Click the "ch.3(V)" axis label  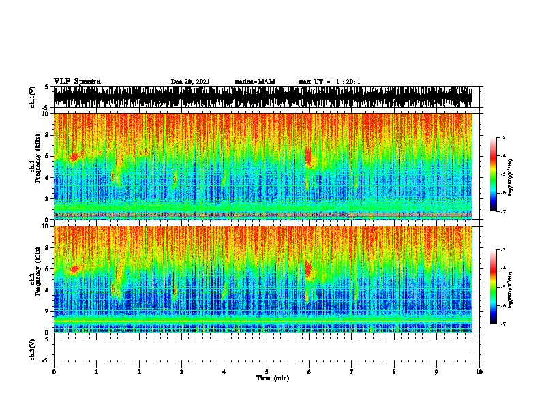click(x=32, y=350)
